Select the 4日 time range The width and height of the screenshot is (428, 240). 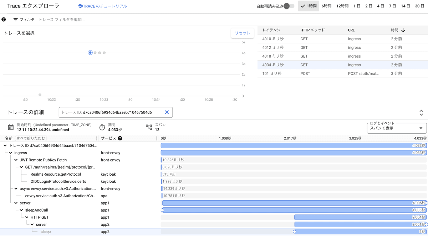(x=381, y=6)
